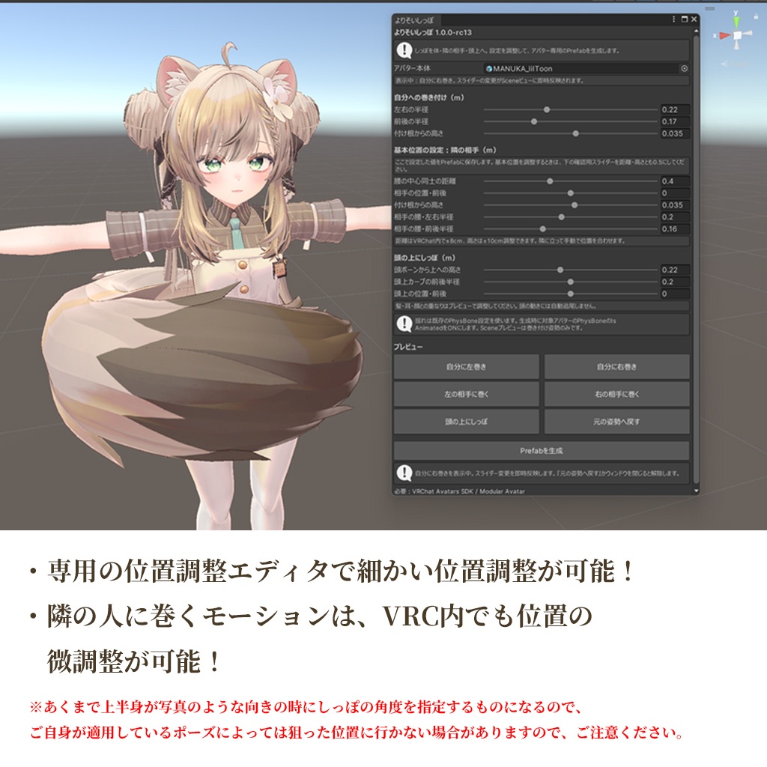Click the center cube of the scene gizmo

point(737,36)
